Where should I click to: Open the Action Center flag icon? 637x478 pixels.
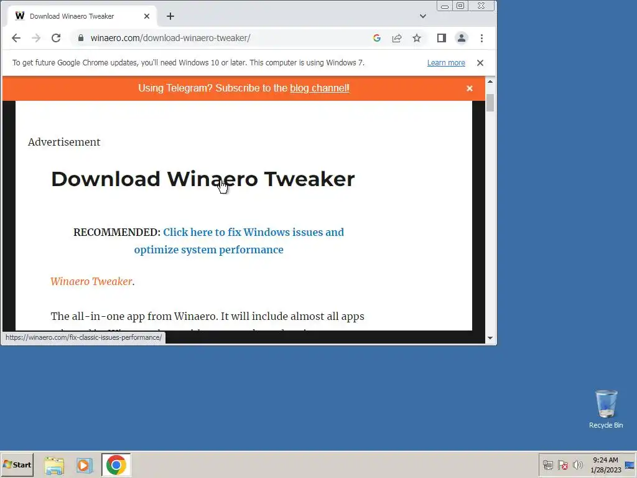point(562,465)
